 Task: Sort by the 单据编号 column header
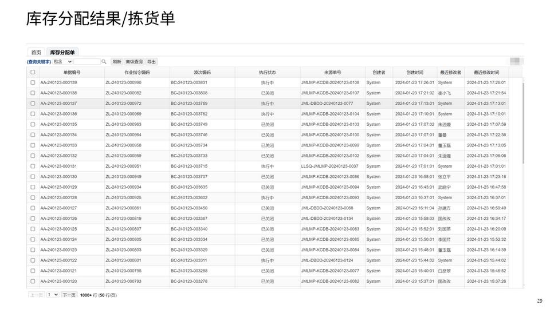click(x=72, y=73)
